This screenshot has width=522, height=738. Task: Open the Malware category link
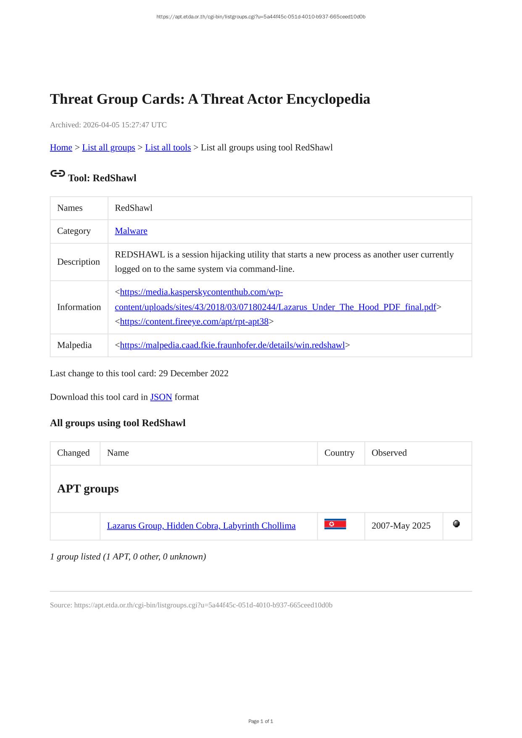(x=131, y=231)
